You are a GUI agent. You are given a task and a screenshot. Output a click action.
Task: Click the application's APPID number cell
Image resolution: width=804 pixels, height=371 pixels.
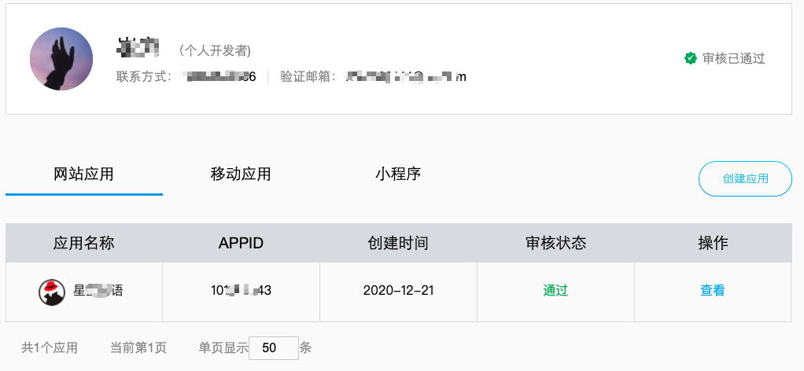[241, 291]
